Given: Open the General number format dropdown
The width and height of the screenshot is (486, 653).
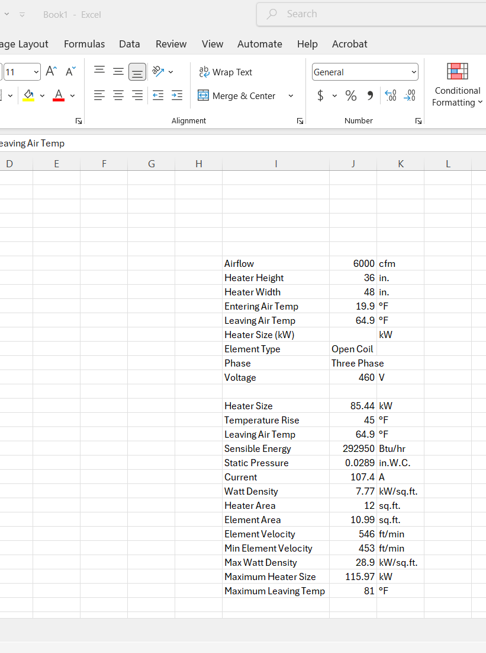Looking at the screenshot, I should tap(365, 72).
